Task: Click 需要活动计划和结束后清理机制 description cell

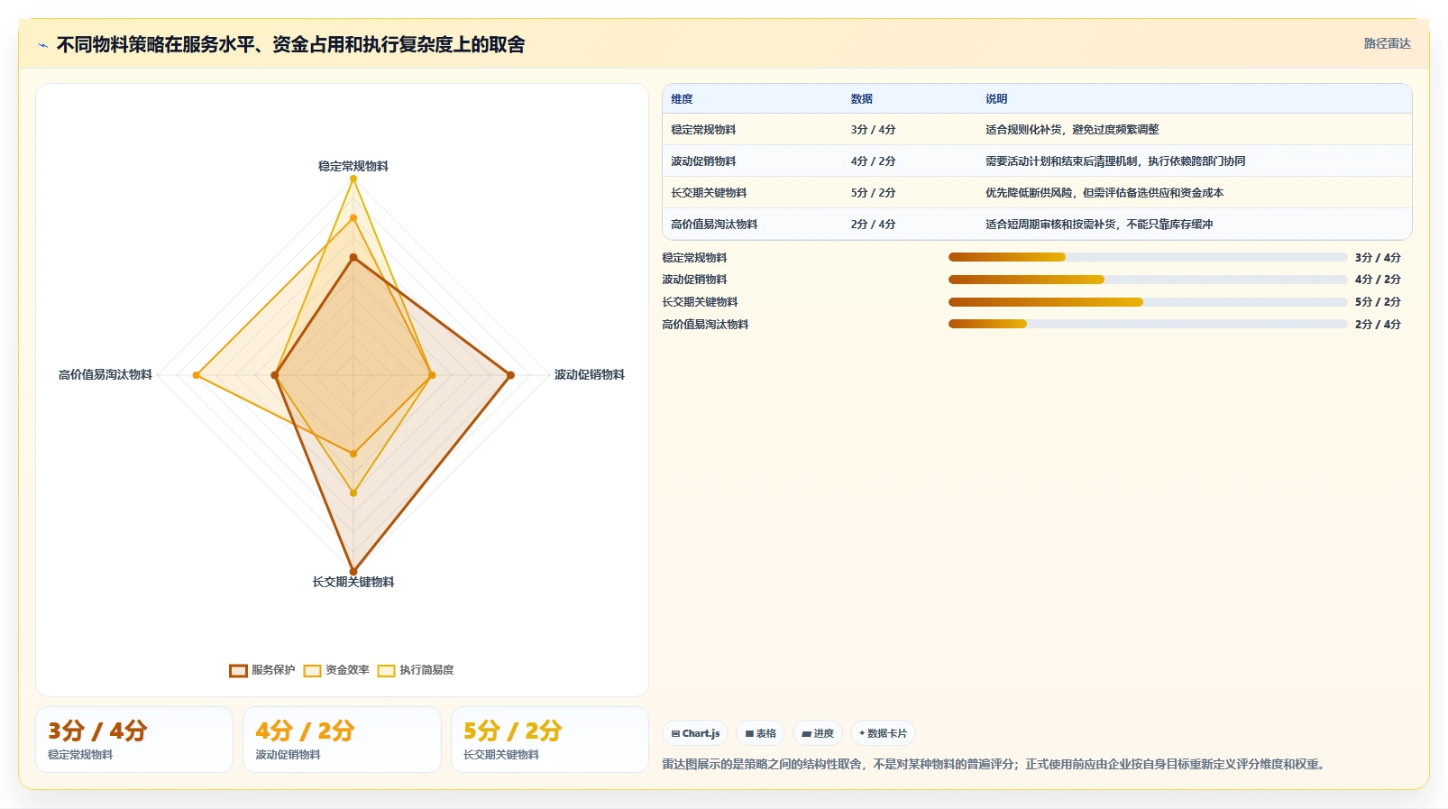Action: pos(1115,161)
